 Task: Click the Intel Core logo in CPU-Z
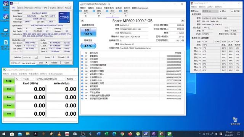(64, 18)
